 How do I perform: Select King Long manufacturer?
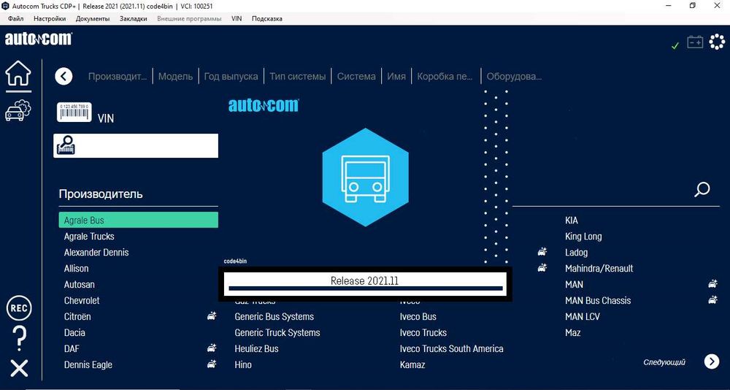[583, 236]
